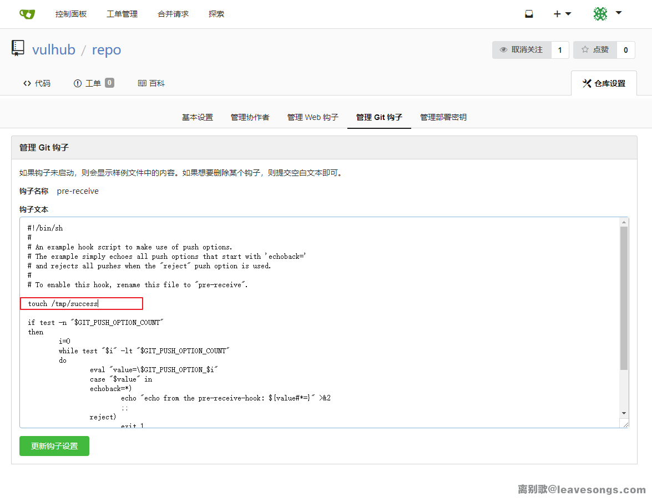Click the repository book icon
Screen dimensions: 652x501
[18, 48]
